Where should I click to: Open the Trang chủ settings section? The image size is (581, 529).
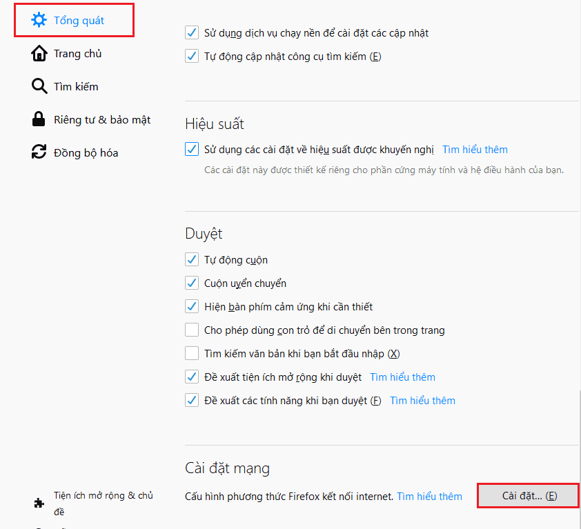pyautogui.click(x=77, y=54)
